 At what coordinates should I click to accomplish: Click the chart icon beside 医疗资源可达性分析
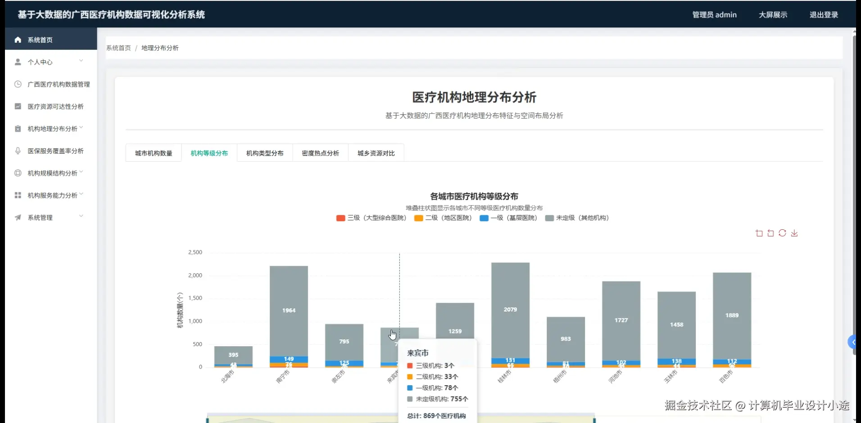point(18,107)
